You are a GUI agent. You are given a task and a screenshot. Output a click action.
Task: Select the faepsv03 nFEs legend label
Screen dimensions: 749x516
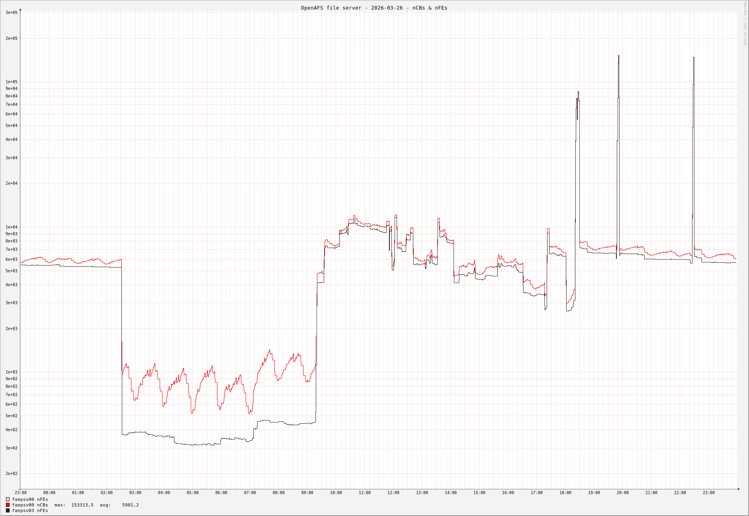click(30, 510)
